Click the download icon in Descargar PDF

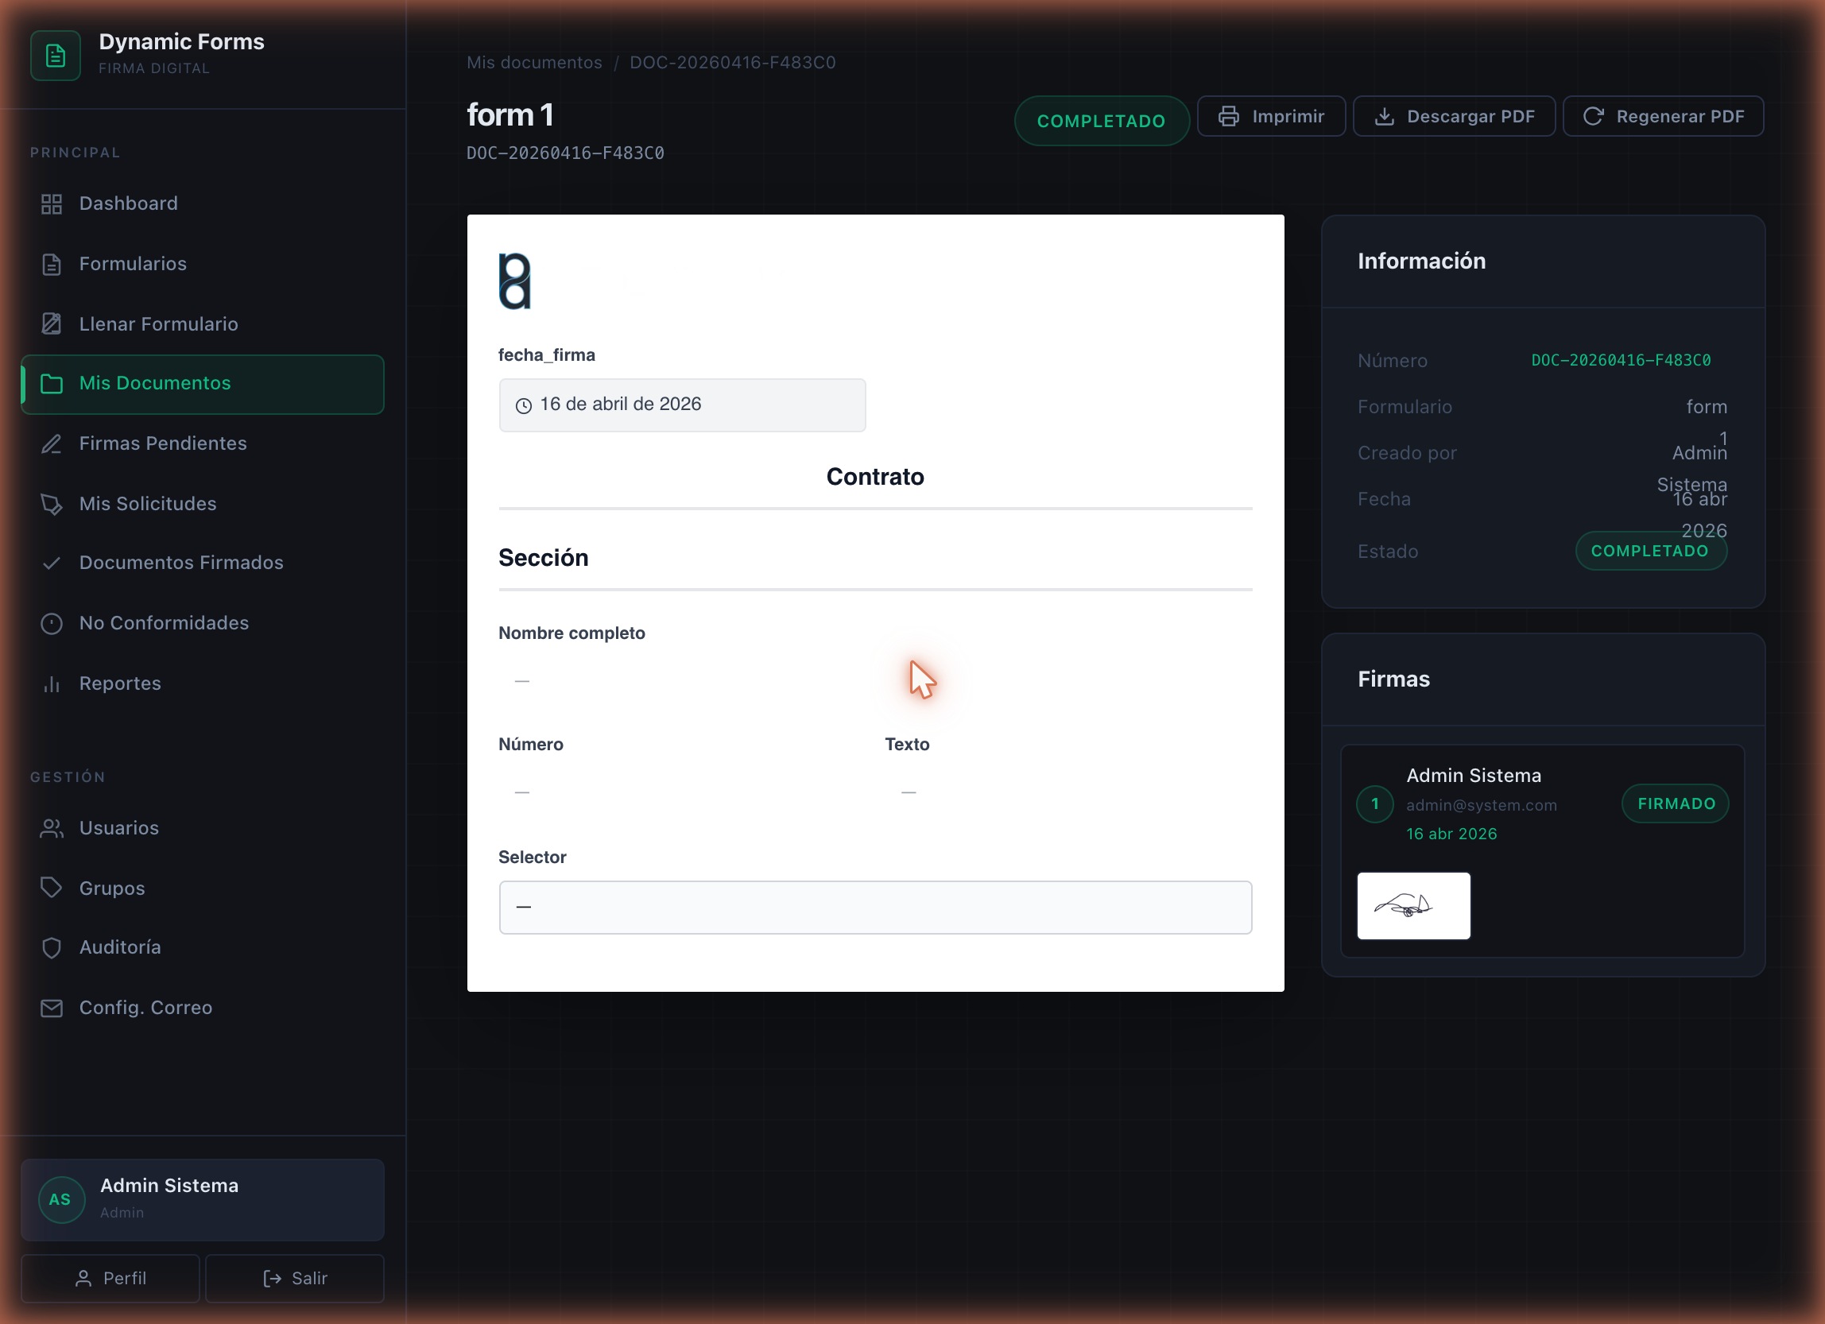[x=1384, y=117]
